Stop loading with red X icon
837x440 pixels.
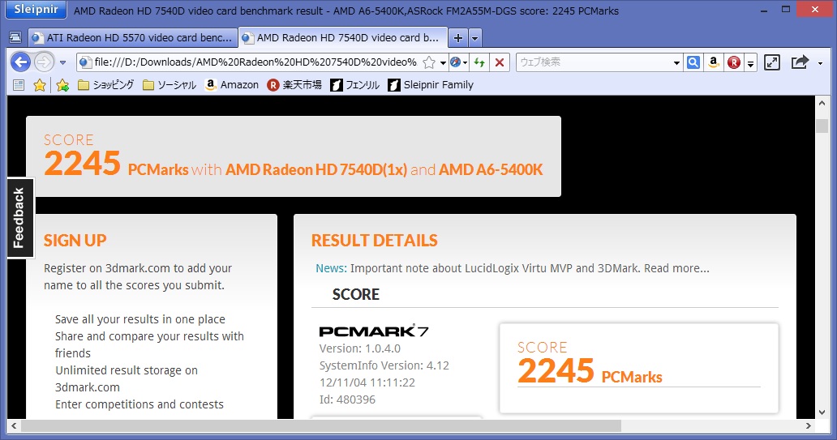(x=500, y=62)
